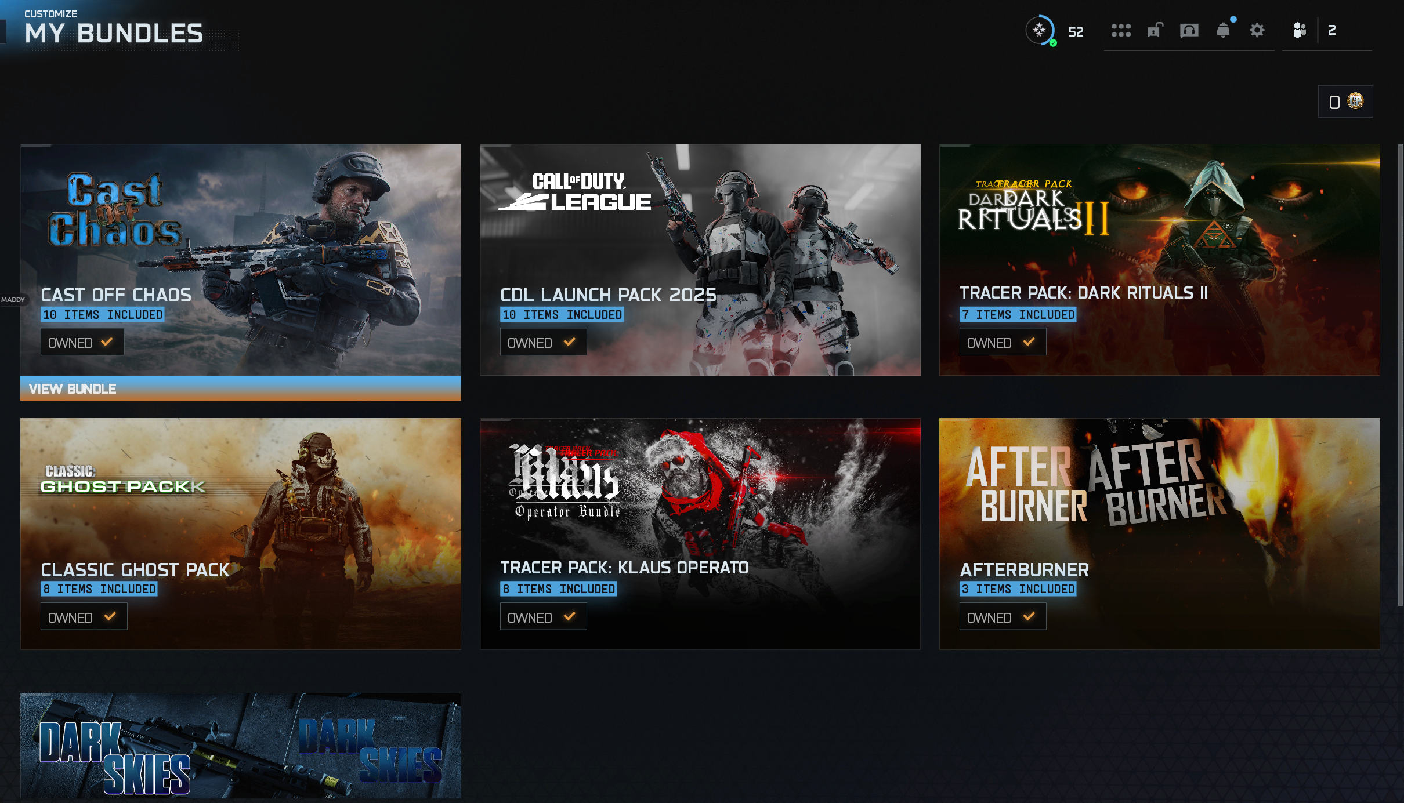1404x803 pixels.
Task: Click the padlock icon in the header
Action: click(x=1155, y=30)
